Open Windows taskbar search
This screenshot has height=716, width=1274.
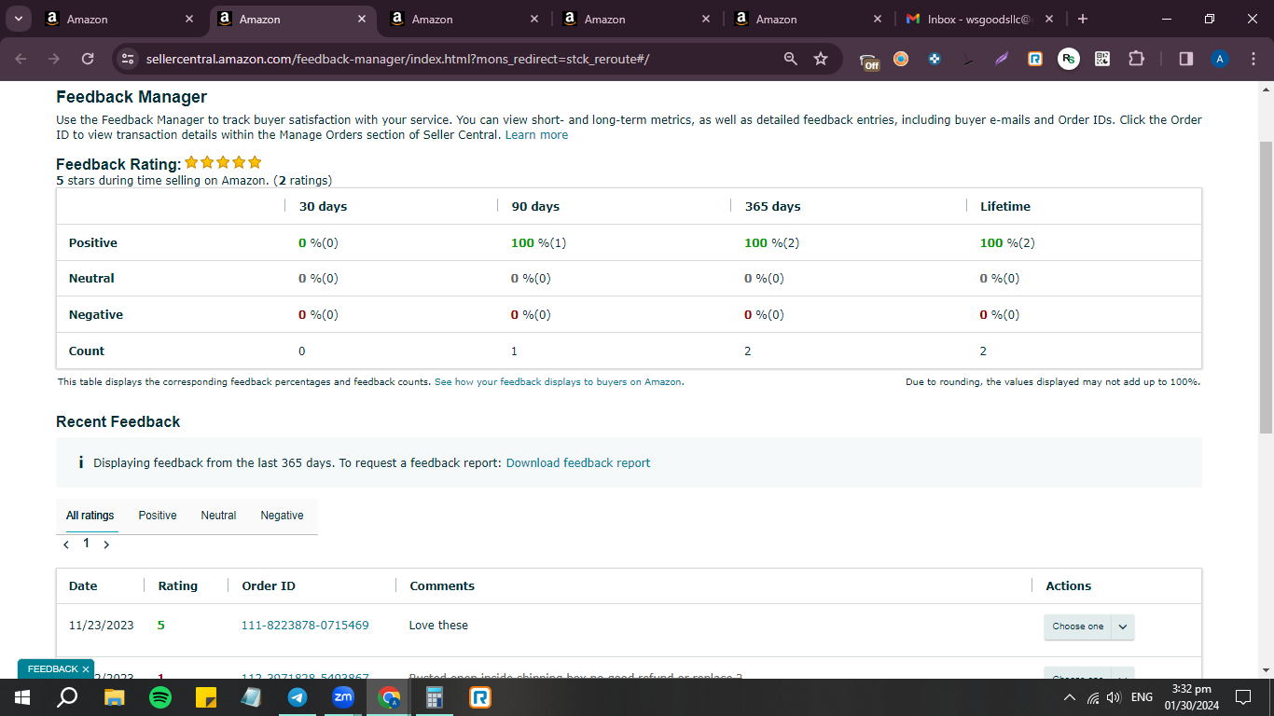(x=67, y=696)
